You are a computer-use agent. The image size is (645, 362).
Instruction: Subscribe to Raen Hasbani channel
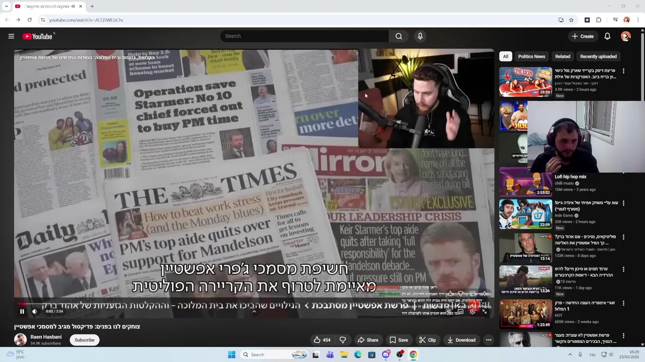click(x=85, y=340)
